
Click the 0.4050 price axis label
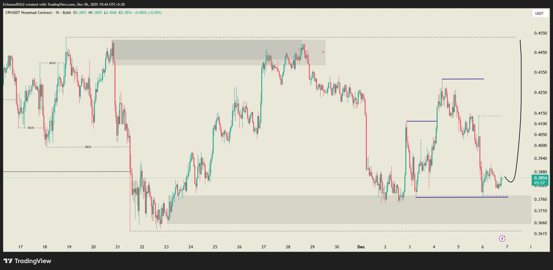(540, 135)
